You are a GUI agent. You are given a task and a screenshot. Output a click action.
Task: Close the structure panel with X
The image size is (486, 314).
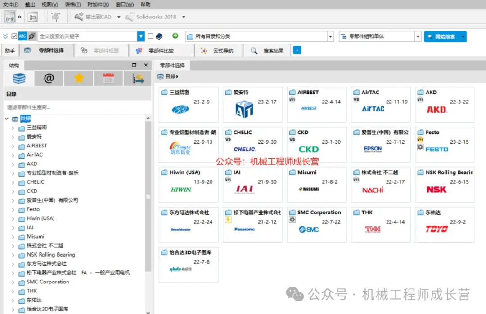[x=146, y=65]
